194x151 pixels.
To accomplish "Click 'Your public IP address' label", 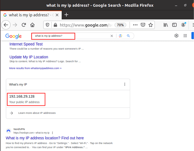I will 24,102.
